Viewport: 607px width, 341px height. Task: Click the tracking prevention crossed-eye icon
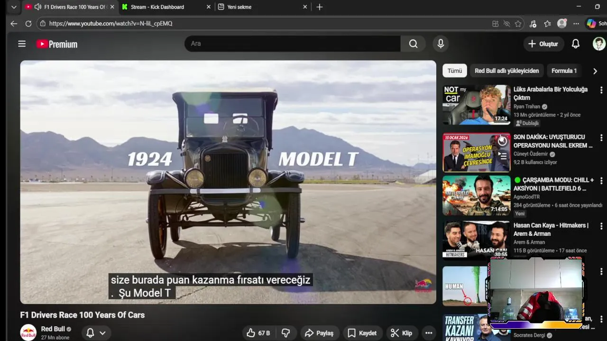tap(506, 24)
